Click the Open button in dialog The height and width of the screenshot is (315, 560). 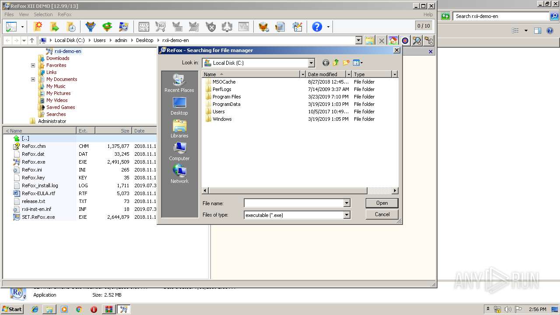click(382, 203)
